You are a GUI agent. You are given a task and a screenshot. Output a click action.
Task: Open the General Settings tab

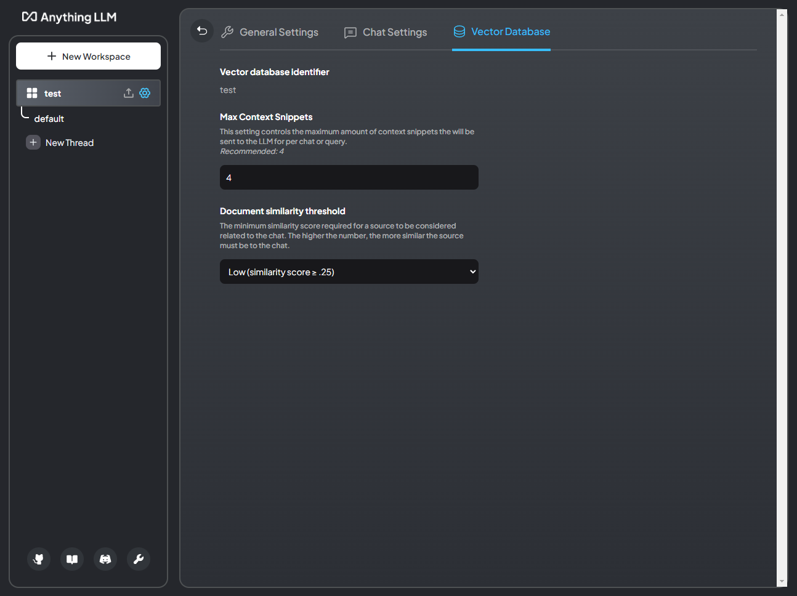coord(270,32)
